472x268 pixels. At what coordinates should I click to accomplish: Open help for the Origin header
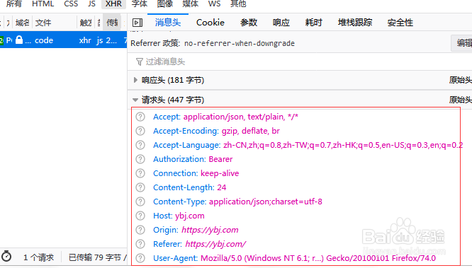point(140,230)
